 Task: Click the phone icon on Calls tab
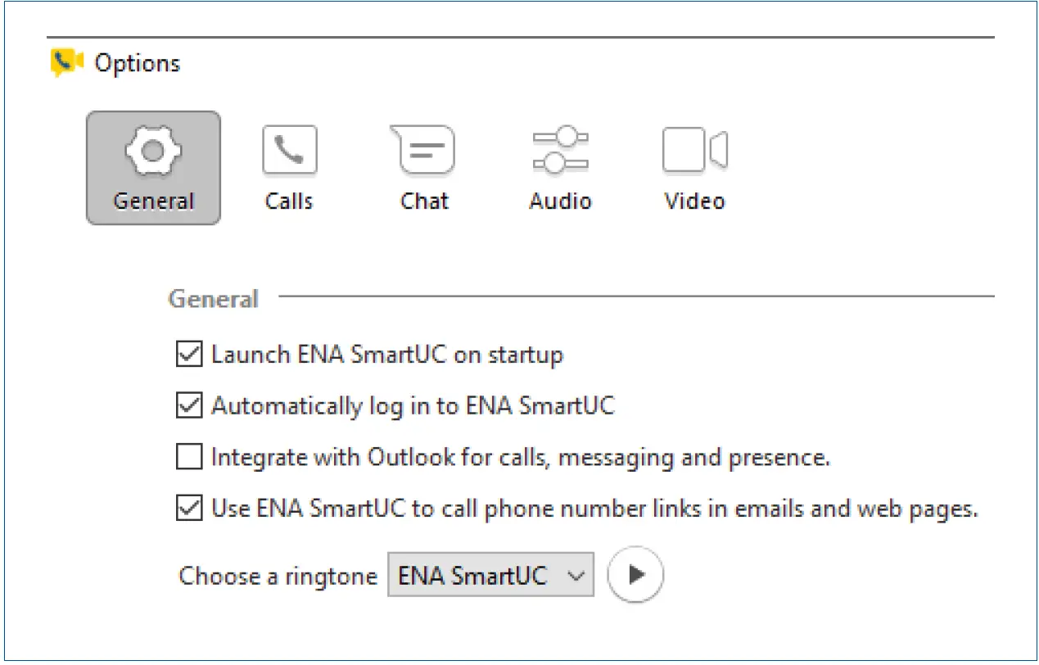point(289,149)
